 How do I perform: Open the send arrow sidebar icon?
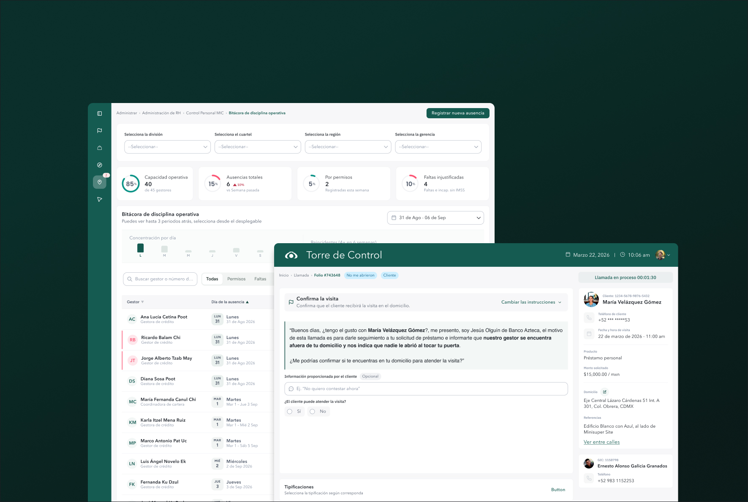click(100, 199)
